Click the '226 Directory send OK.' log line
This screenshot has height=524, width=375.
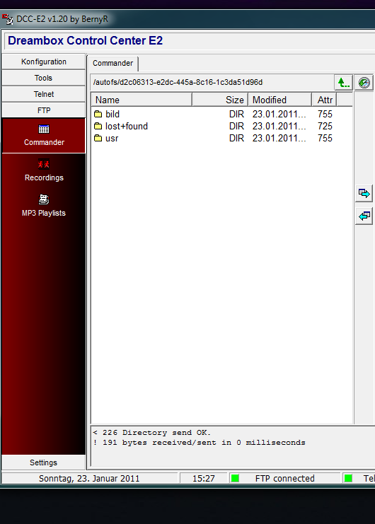(x=151, y=433)
